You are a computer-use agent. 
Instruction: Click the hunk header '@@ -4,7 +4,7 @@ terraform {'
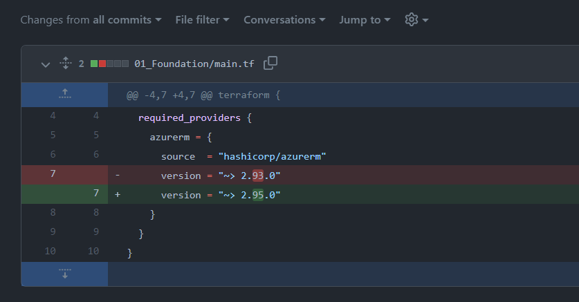[203, 95]
